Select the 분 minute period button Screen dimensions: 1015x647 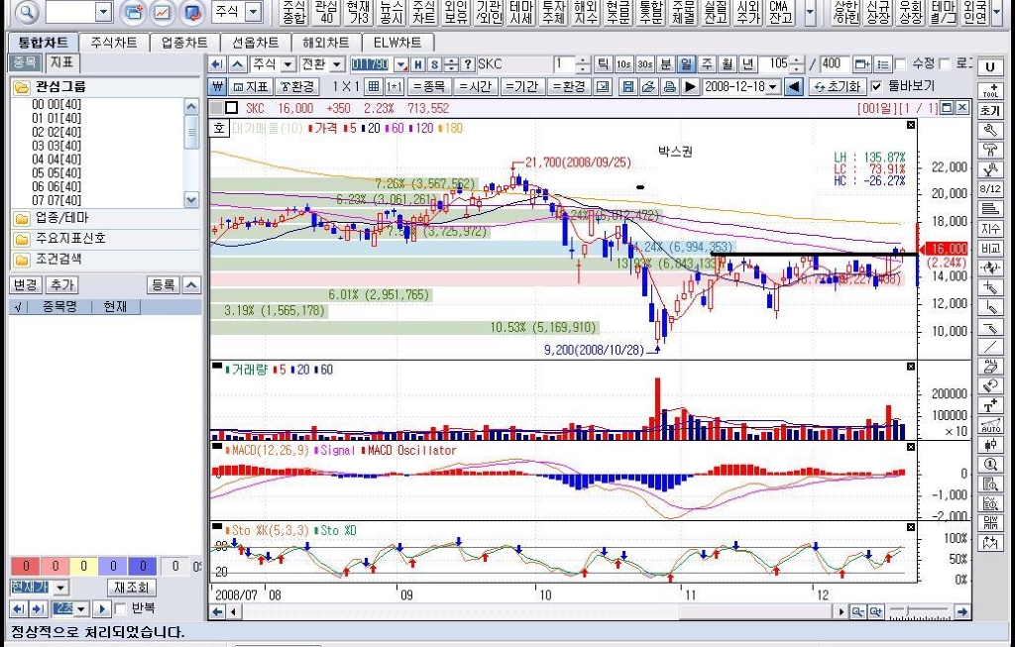pyautogui.click(x=665, y=64)
